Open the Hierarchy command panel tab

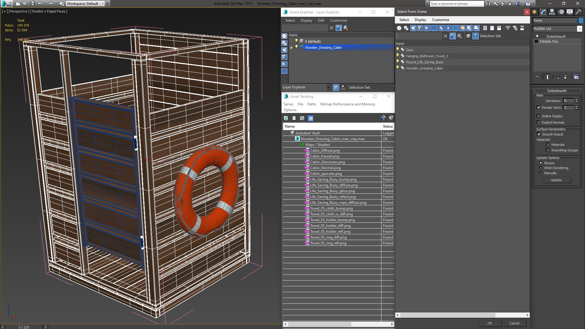click(x=552, y=12)
